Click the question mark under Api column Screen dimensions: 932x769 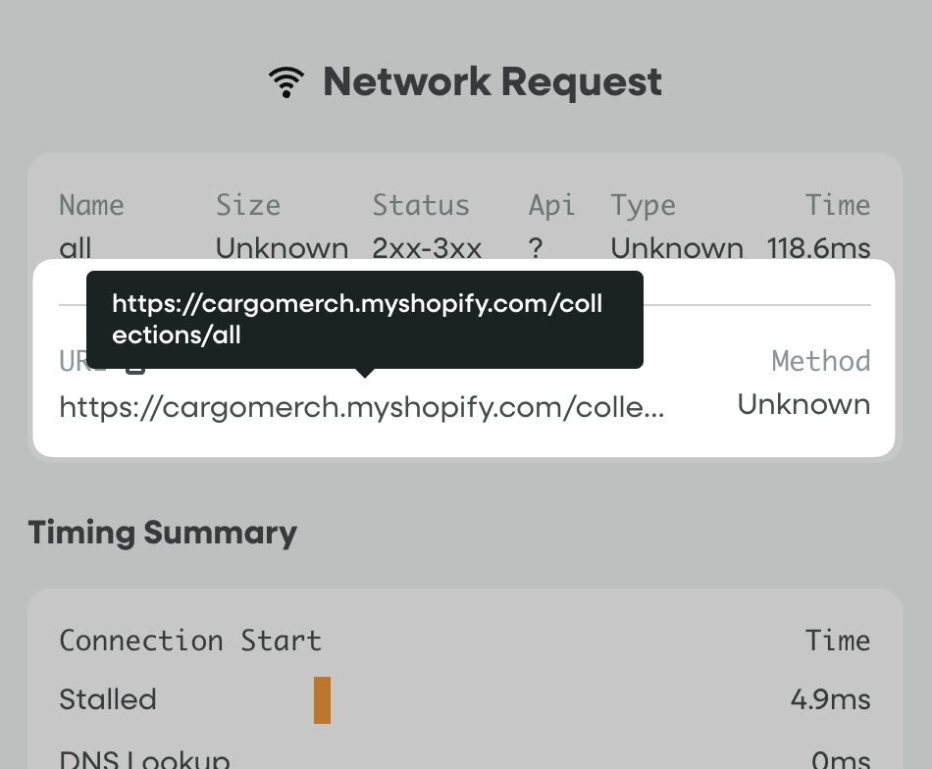pos(535,248)
